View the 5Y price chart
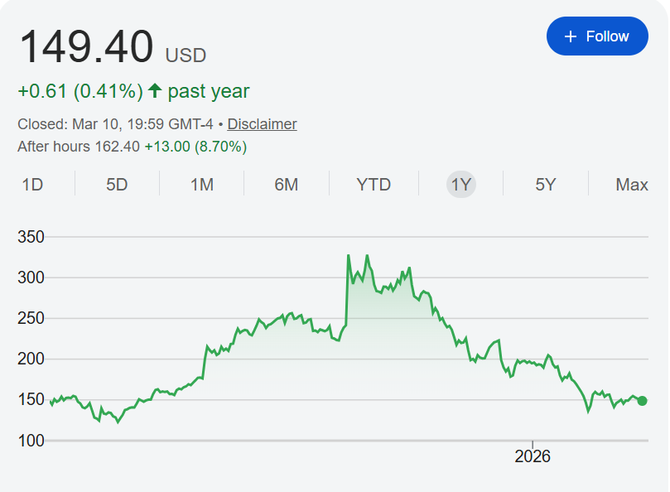Viewport: 670px width, 492px height. tap(545, 184)
